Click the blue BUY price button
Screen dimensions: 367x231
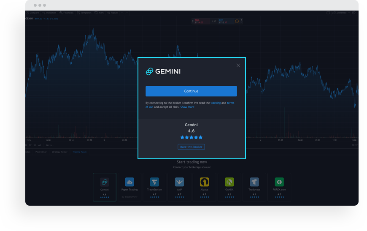click(226, 21)
